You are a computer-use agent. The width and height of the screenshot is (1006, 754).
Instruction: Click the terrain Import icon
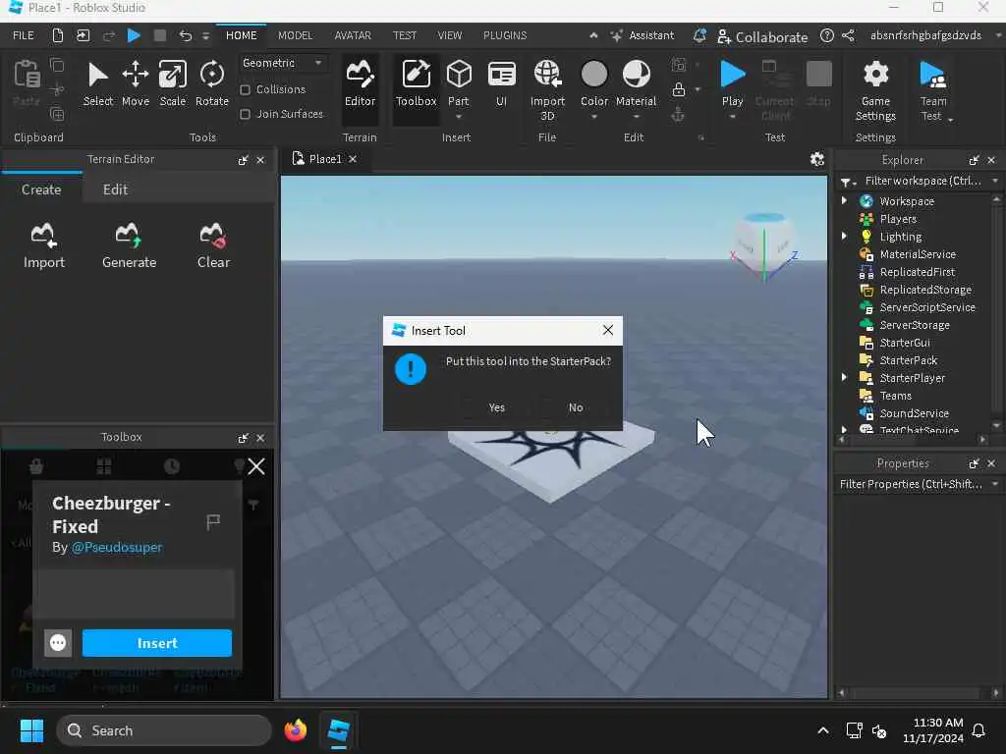43,246
